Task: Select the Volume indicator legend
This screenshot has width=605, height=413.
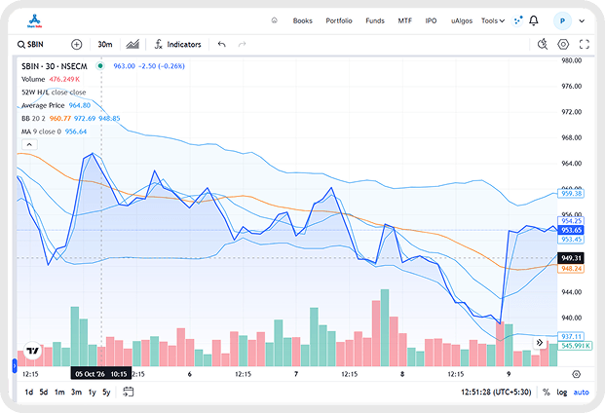Action: pos(33,79)
